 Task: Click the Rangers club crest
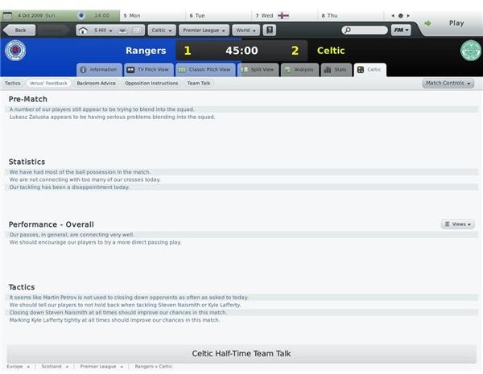click(15, 51)
